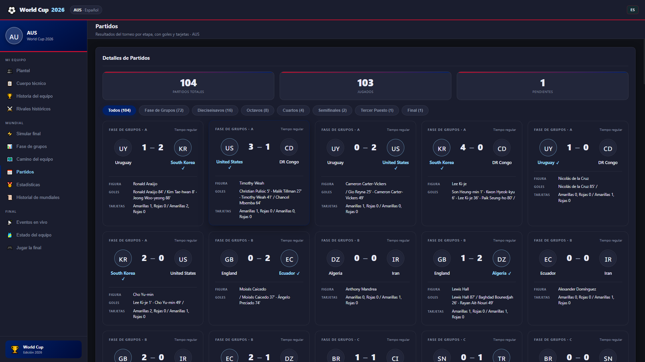
Task: Open the AUS · Español language selector
Action: 86,10
